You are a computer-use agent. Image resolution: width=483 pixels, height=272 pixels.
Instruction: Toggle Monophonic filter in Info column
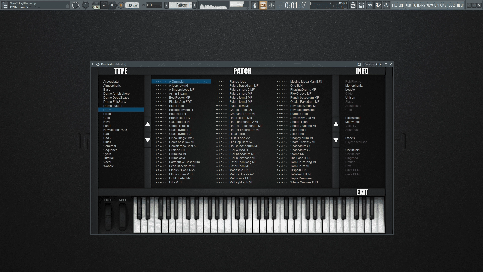354,86
